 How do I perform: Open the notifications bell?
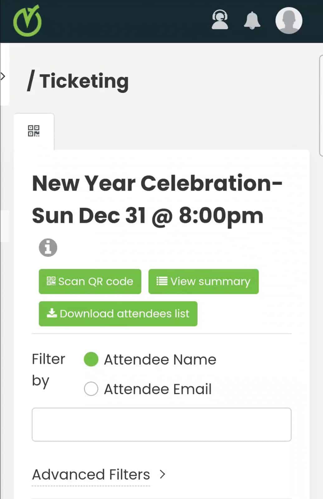point(252,21)
